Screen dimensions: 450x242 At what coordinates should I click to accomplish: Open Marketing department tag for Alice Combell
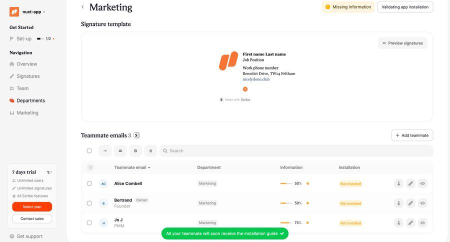pos(207,183)
